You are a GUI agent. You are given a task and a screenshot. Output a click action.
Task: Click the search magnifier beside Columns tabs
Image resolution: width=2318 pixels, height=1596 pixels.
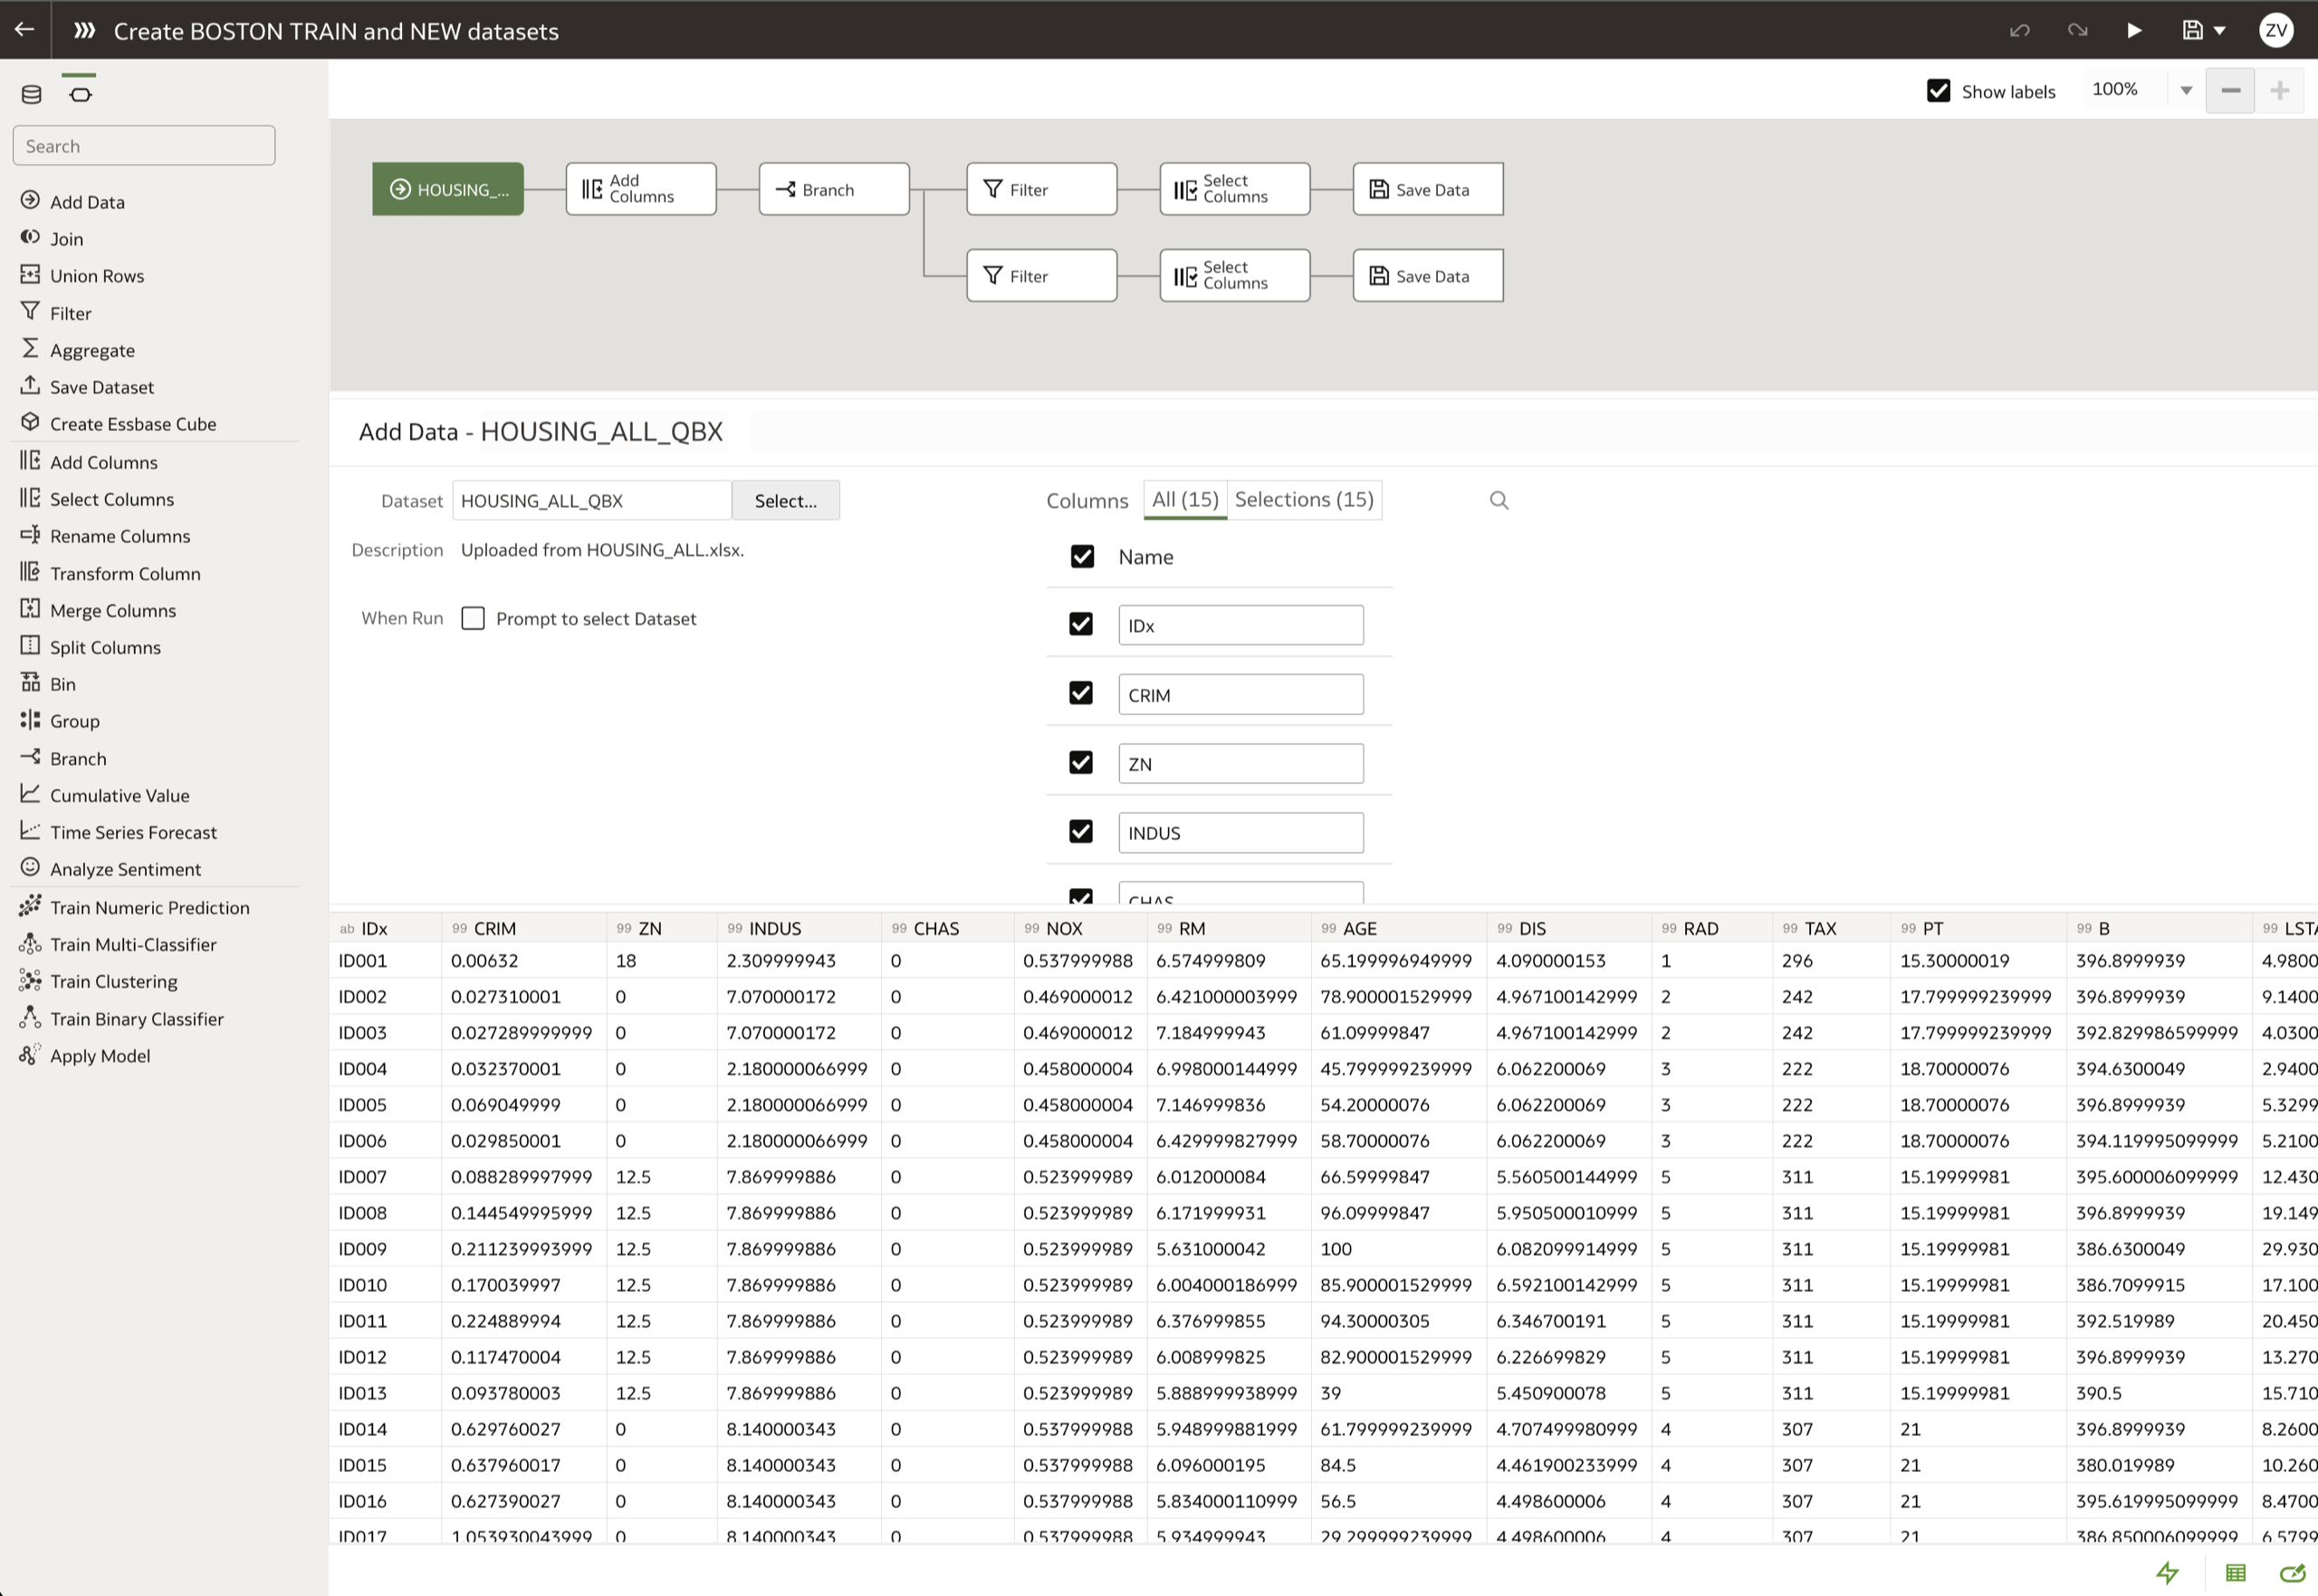tap(1498, 500)
